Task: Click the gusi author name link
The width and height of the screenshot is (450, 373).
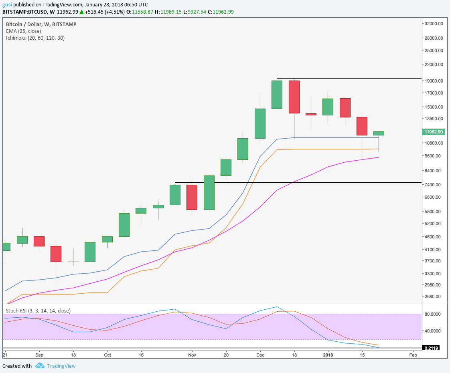Action: (x=7, y=4)
